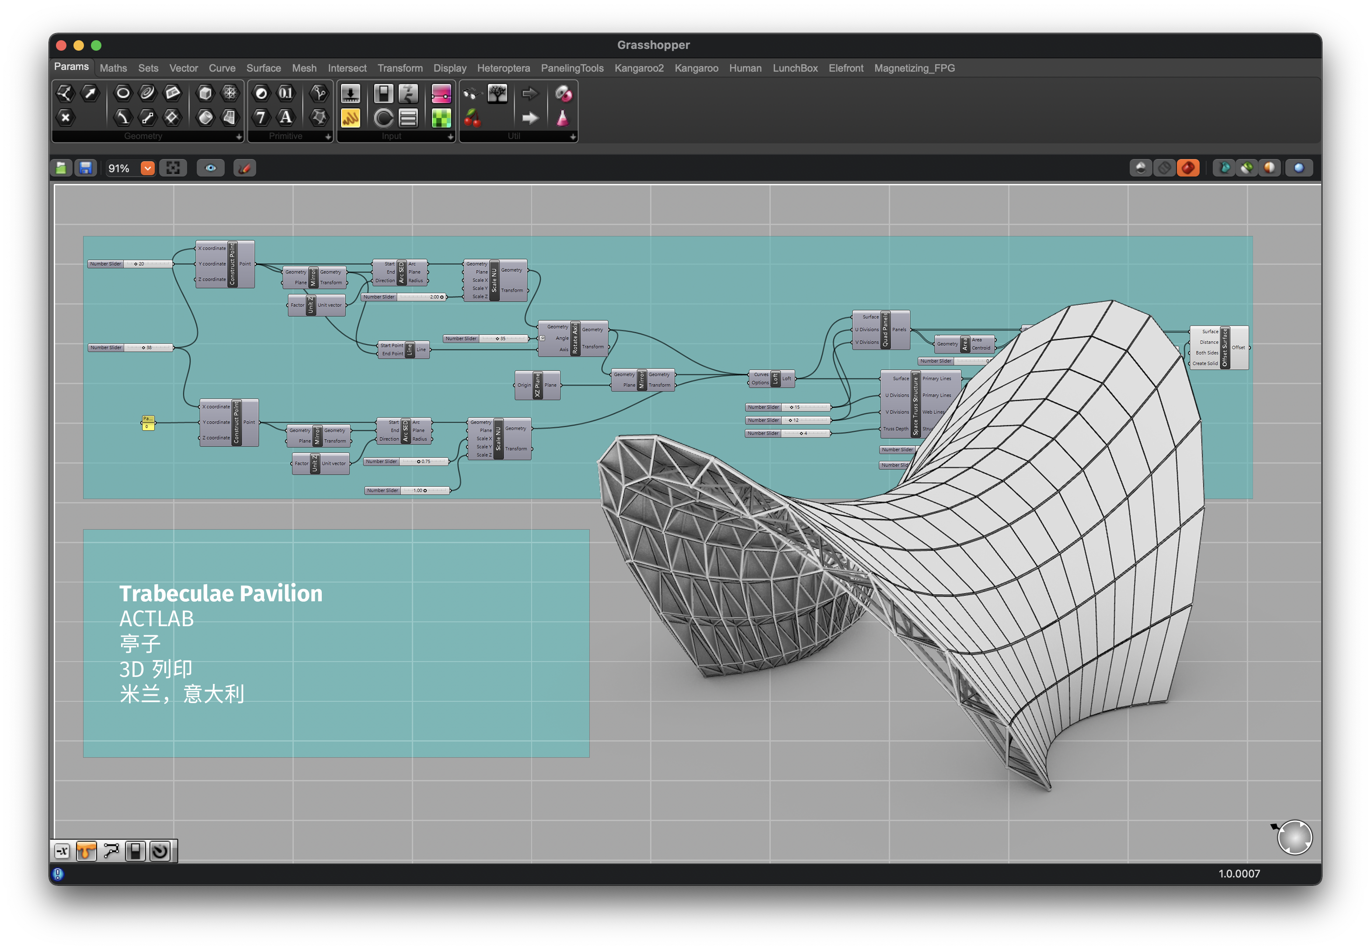Select the Cherry Picker util icon
This screenshot has height=950, width=1371.
click(472, 118)
